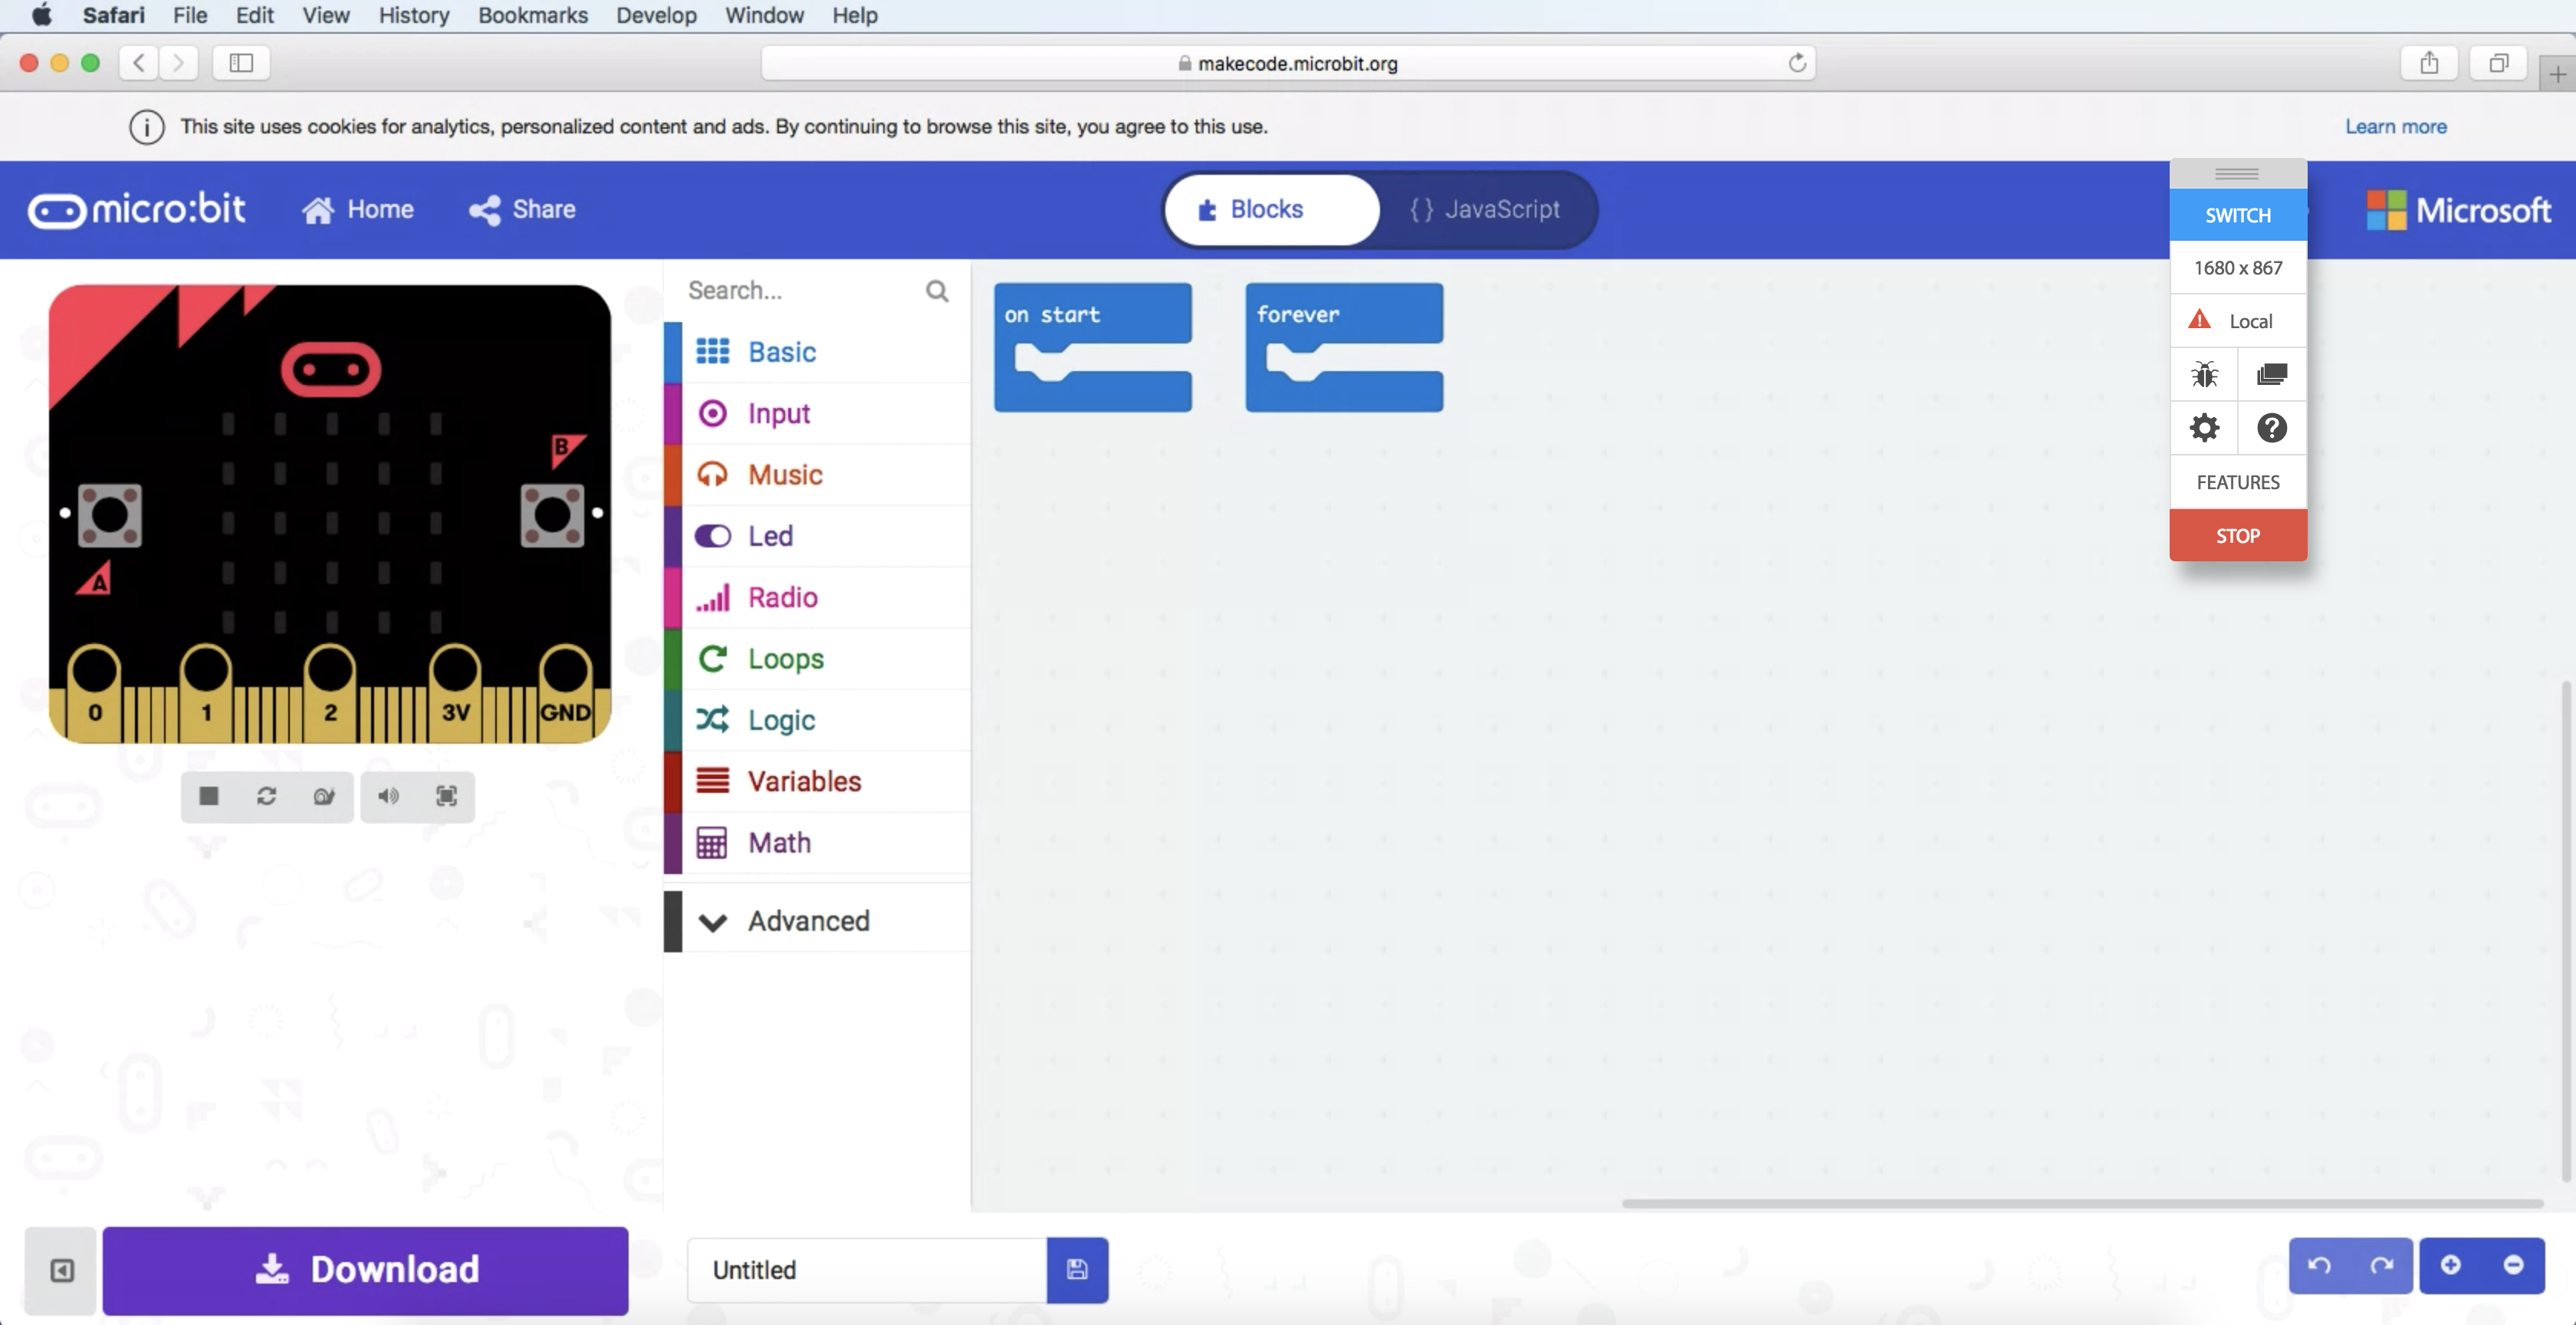The width and height of the screenshot is (2576, 1325).
Task: Save project with floppy disk icon
Action: 1077,1269
